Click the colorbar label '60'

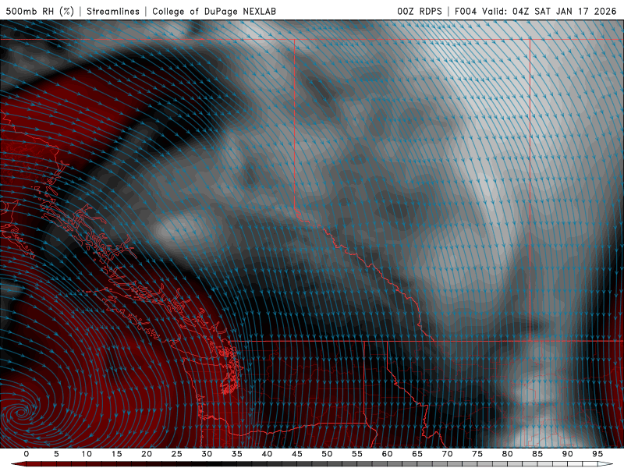coord(387,454)
